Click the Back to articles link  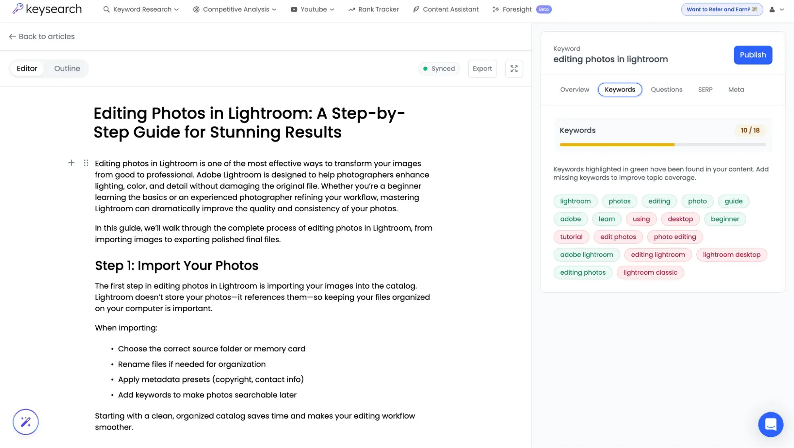click(42, 36)
